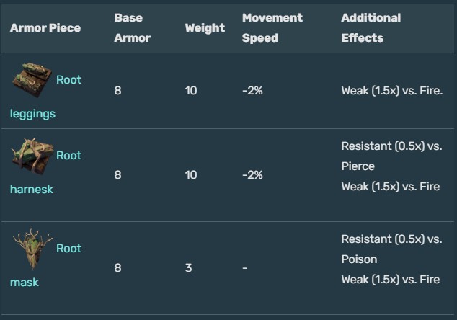This screenshot has width=457, height=320.
Task: Click the Root harnesk armor icon
Action: pyautogui.click(x=32, y=156)
